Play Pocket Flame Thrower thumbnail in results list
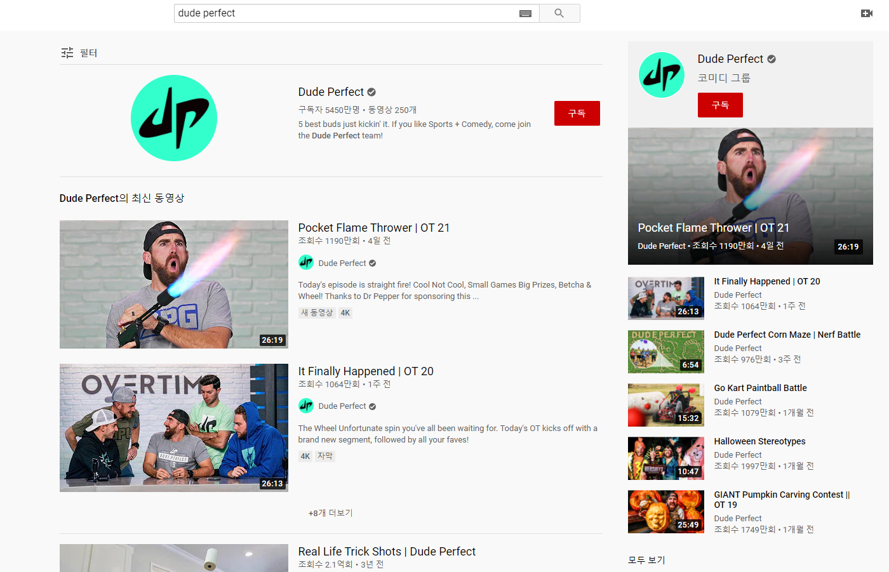 point(174,284)
